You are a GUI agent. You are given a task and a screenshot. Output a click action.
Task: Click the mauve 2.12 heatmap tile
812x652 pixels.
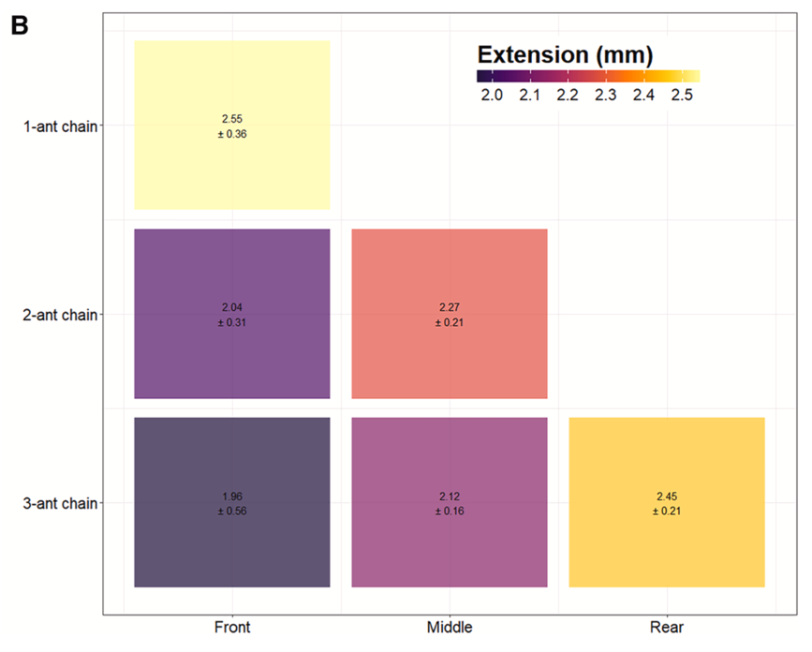pos(449,502)
